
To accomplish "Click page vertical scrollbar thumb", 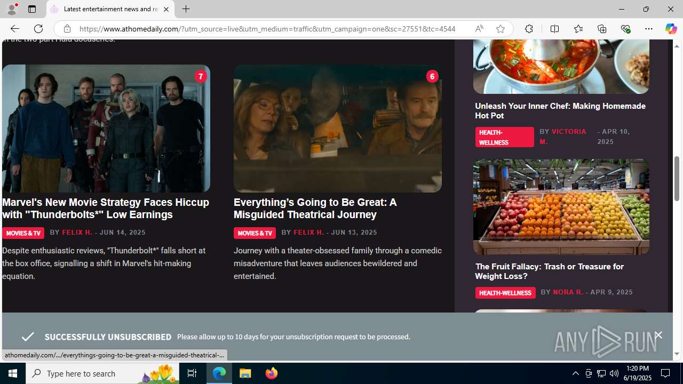I will pos(677,179).
